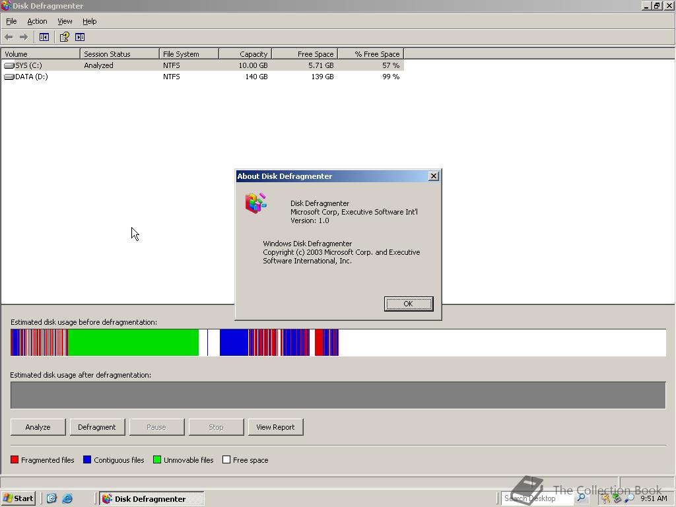This screenshot has width=676, height=507.
Task: Open the View menu
Action: 65,21
